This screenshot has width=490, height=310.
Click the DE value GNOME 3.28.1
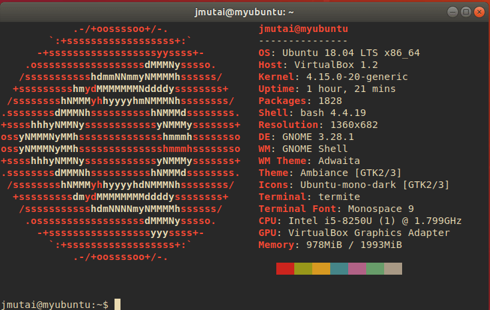[x=318, y=137]
